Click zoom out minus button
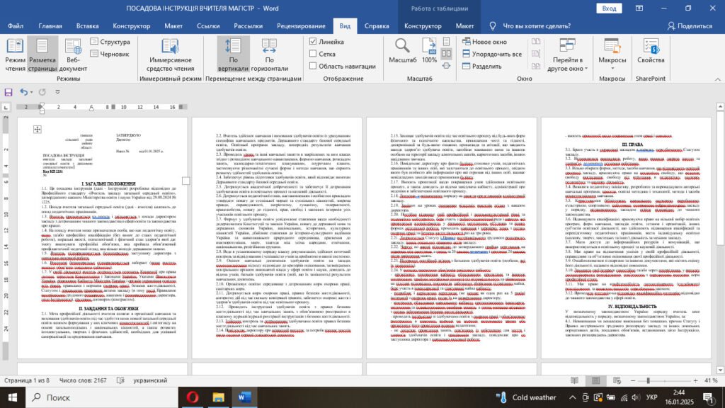725x408 pixels. pyautogui.click(x=633, y=380)
